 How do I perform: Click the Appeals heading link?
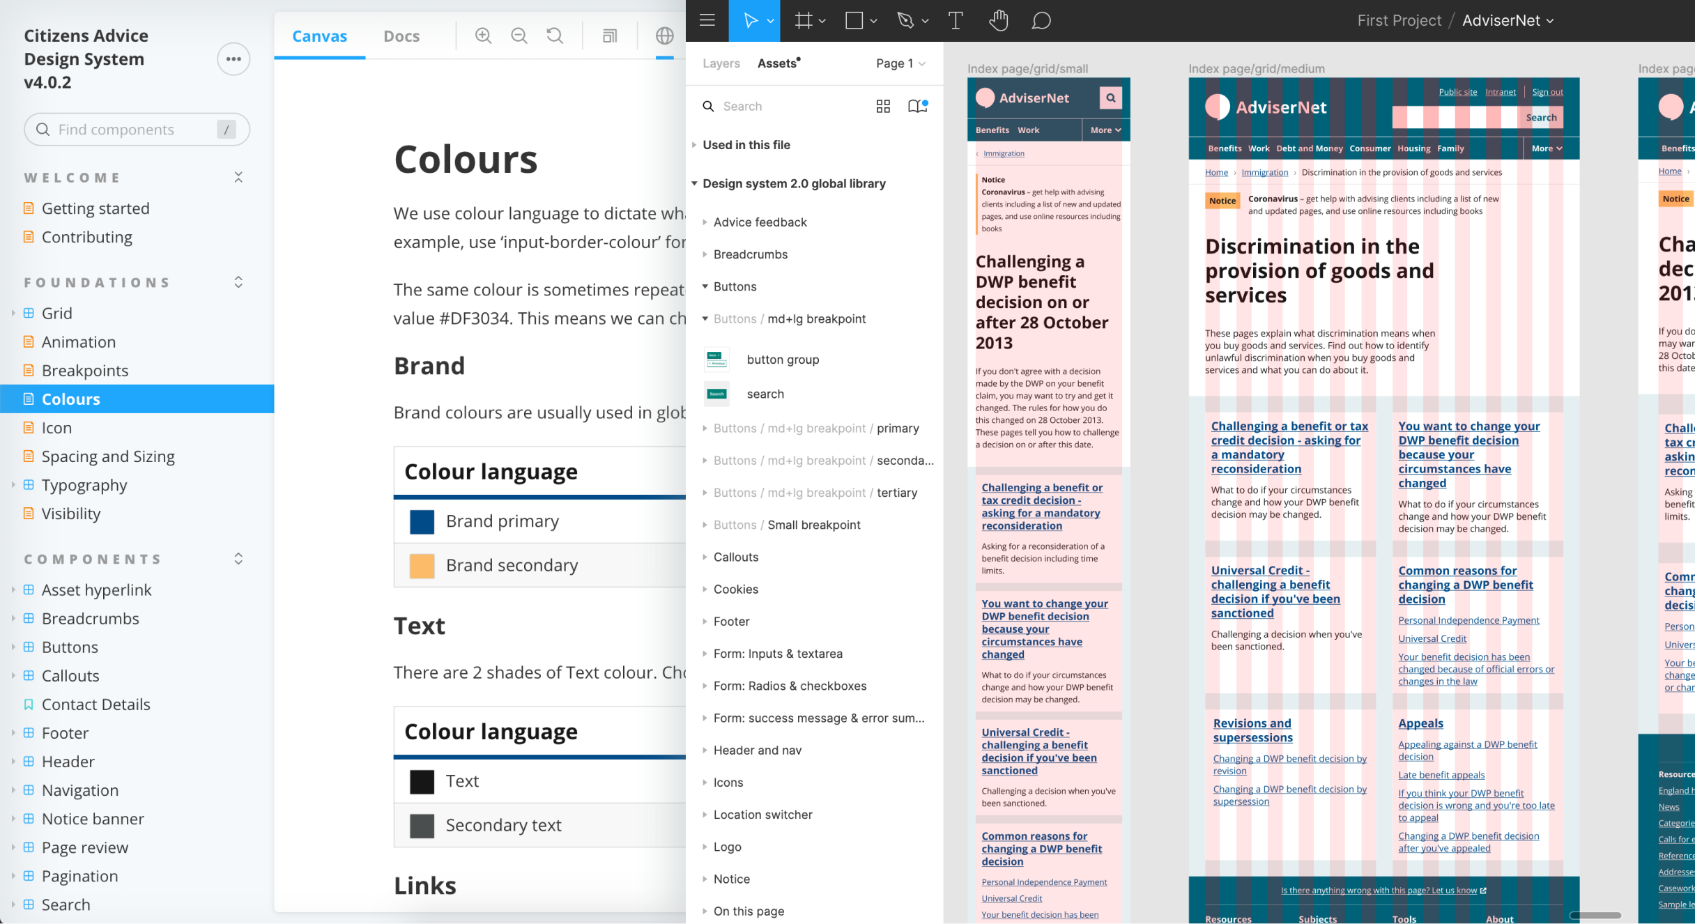click(1420, 724)
